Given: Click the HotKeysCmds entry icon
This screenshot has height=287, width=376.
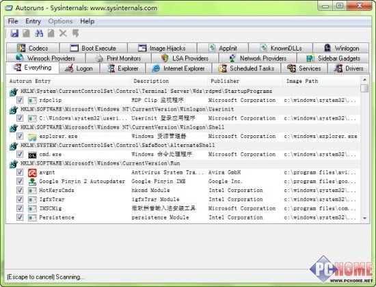Looking at the screenshot, I should [32, 191].
